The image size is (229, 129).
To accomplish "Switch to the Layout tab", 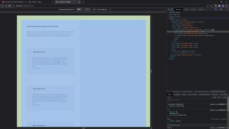I will coord(184,94).
